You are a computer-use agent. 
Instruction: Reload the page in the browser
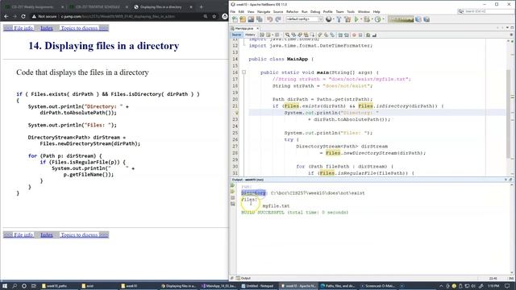pyautogui.click(x=23, y=16)
